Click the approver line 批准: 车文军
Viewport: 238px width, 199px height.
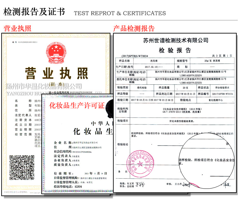[x=127, y=184]
